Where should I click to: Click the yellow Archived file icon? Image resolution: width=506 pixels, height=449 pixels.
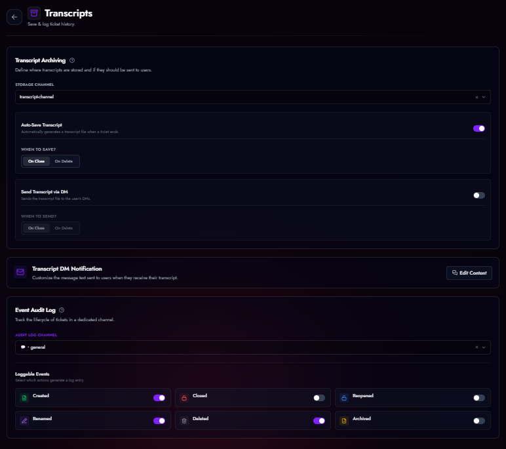(x=344, y=421)
